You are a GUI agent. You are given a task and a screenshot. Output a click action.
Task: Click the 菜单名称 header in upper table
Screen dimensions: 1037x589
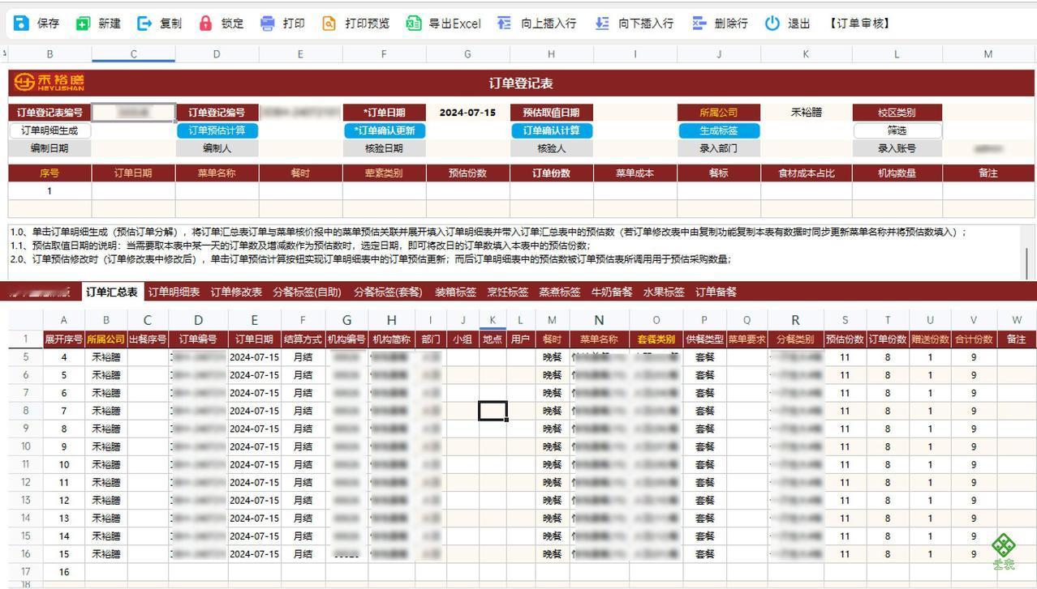[x=217, y=173]
